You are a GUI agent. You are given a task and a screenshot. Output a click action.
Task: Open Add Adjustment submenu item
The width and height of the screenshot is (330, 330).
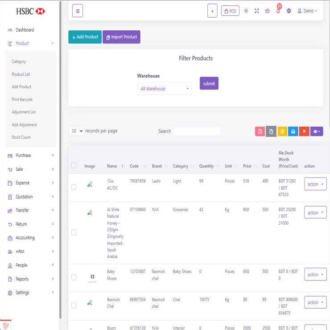point(24,124)
